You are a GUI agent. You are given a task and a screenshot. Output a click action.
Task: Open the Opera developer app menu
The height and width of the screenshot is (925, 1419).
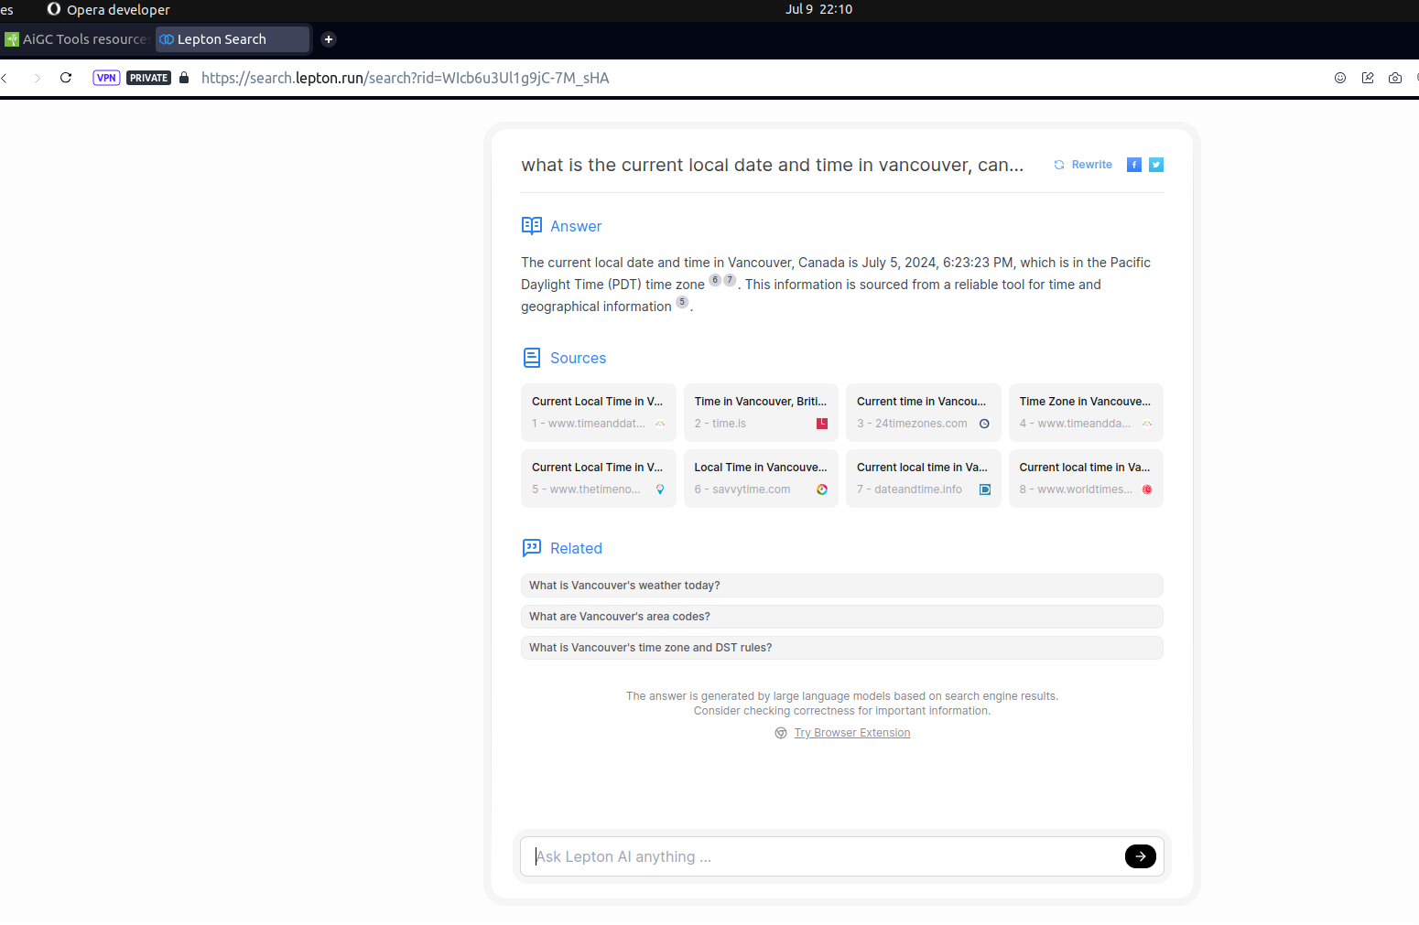109,9
